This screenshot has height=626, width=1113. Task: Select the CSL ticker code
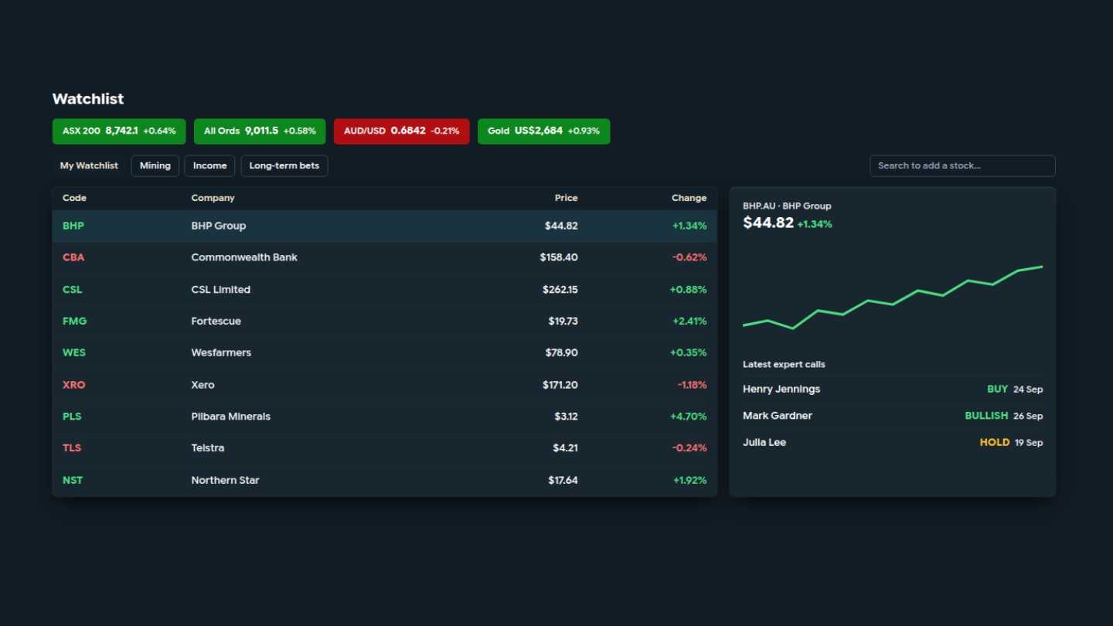coord(72,290)
